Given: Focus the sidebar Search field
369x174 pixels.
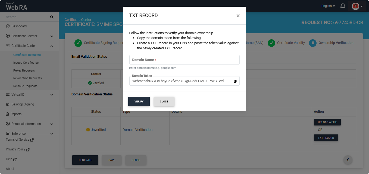Looking at the screenshot, I should [x=27, y=17].
